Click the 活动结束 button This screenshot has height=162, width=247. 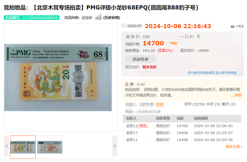click(141, 59)
